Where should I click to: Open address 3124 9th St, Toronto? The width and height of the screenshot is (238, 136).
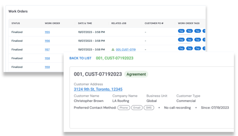coord(98,89)
